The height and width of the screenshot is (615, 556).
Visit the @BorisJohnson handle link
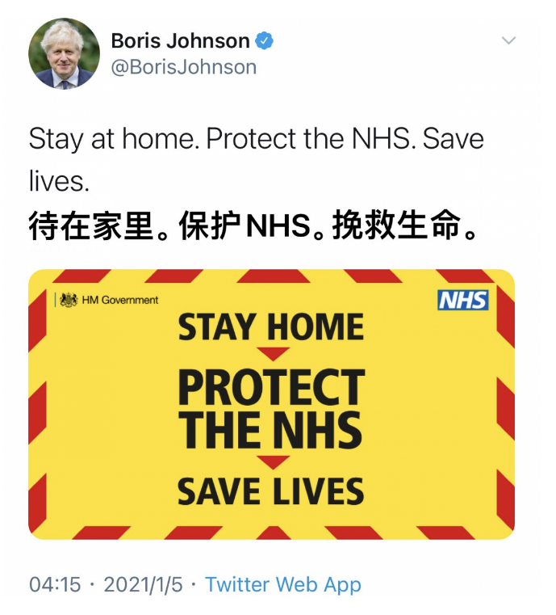[184, 67]
